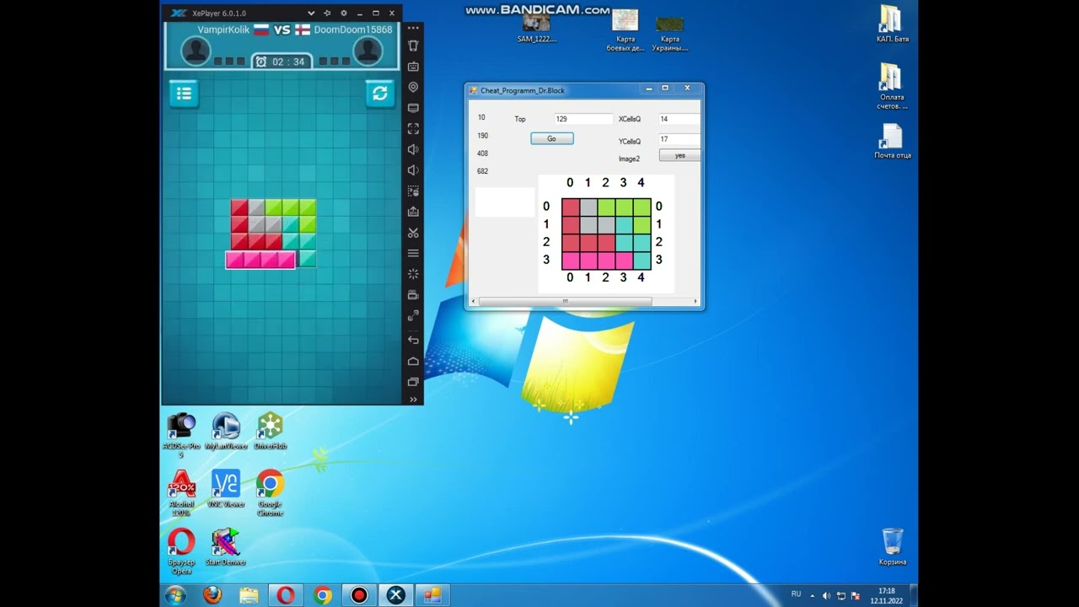The height and width of the screenshot is (607, 1079).
Task: Launch MyLanViewer shortcut
Action: point(226,432)
